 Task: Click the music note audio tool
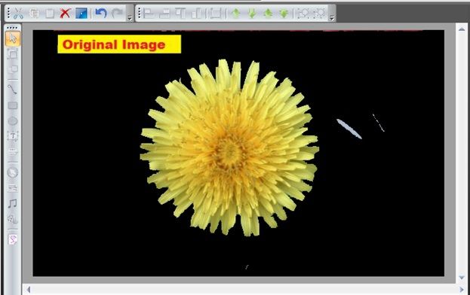click(x=13, y=203)
